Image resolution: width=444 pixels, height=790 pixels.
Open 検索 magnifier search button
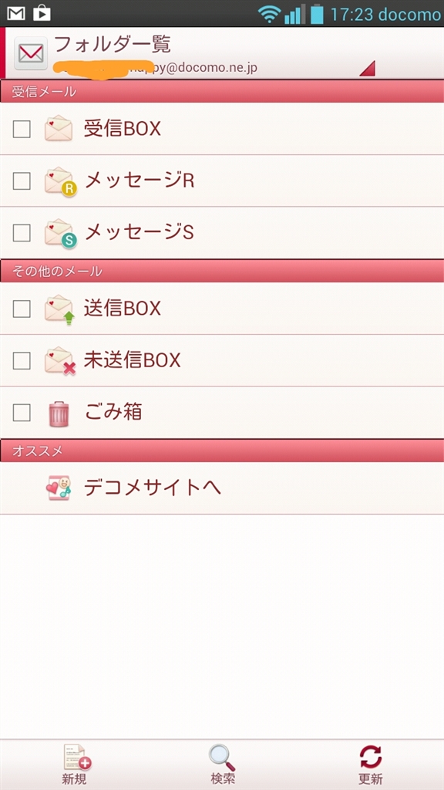(x=222, y=765)
